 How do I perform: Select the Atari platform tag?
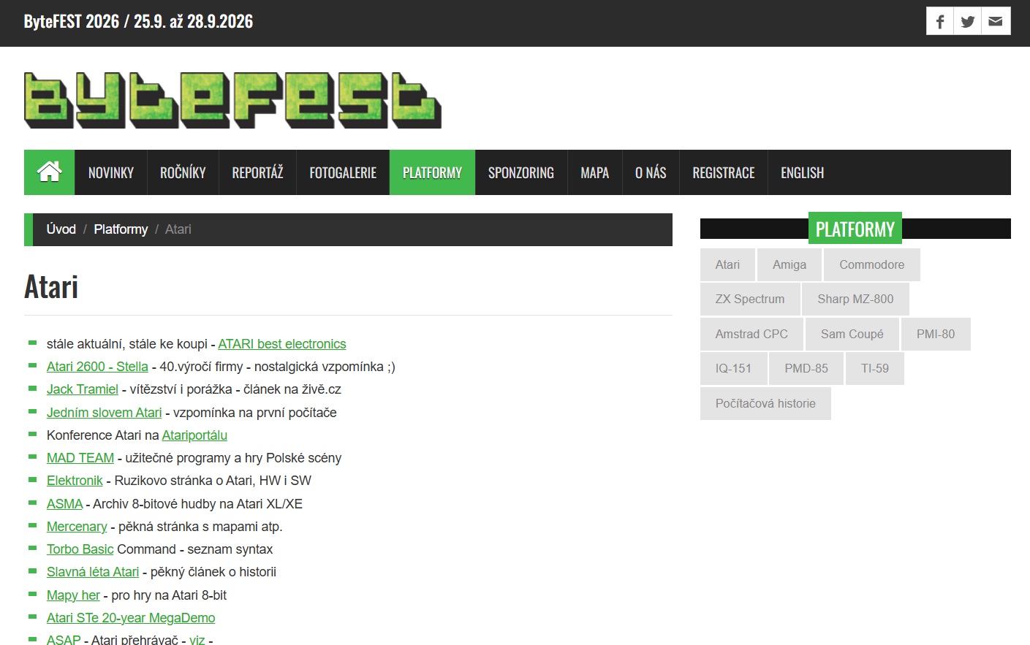[x=727, y=264]
